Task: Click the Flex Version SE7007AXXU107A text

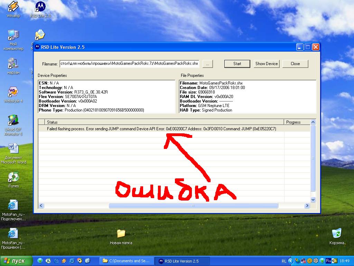Action: [x=68, y=97]
